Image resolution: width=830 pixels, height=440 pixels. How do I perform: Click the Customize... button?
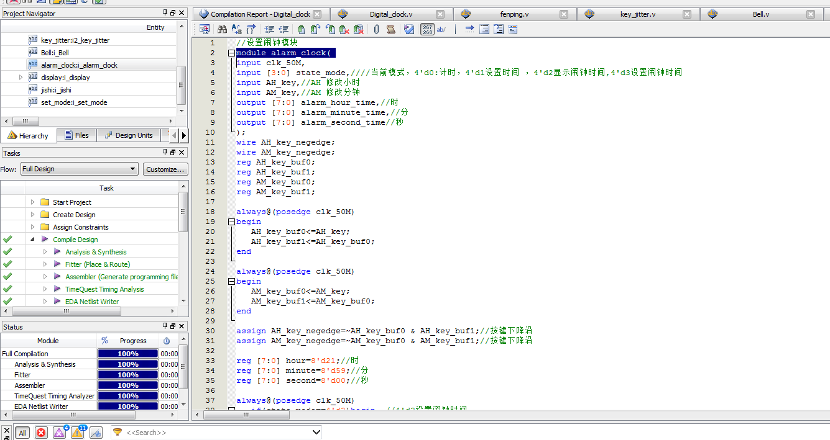[x=165, y=169]
